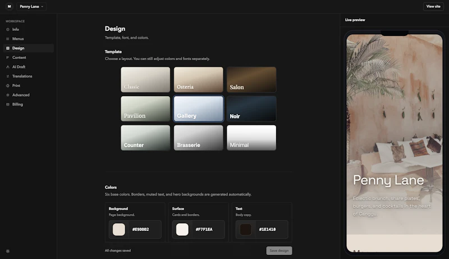Choose the Salon template
This screenshot has width=449, height=259.
[x=251, y=80]
